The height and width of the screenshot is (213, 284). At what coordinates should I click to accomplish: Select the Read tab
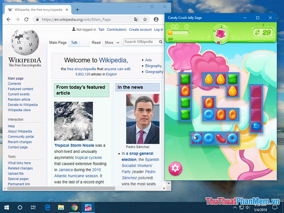pyautogui.click(x=96, y=43)
